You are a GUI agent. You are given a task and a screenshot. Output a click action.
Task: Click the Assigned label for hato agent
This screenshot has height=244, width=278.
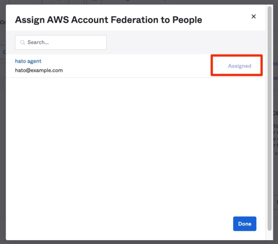[x=239, y=66]
